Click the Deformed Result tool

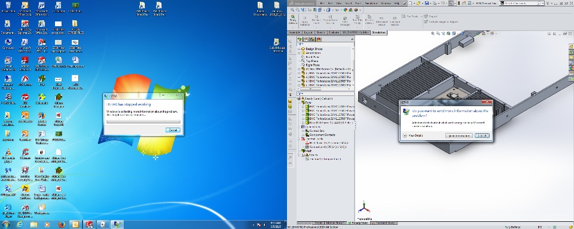pyautogui.click(x=381, y=21)
